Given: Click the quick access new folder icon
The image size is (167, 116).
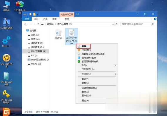Looking at the screenshot, I should coord(34,14).
